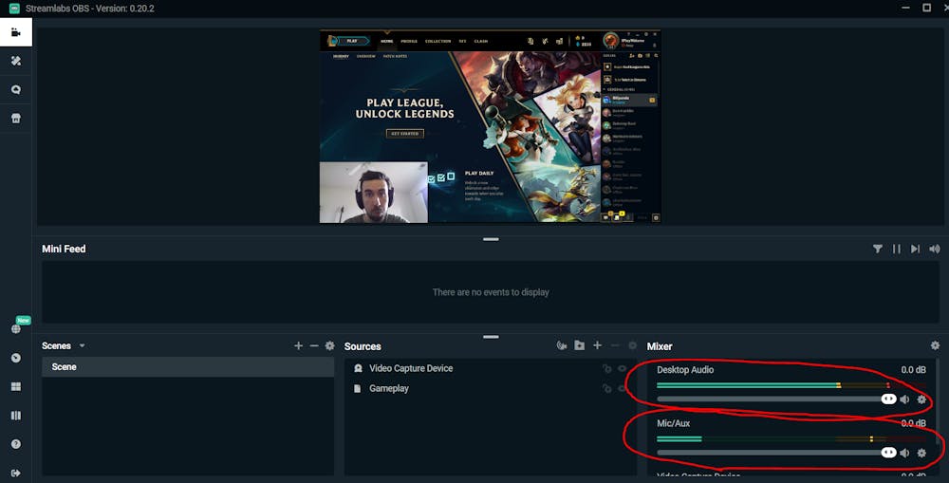The height and width of the screenshot is (483, 949).
Task: Select the webcam overlay in the preview
Action: coord(373,193)
